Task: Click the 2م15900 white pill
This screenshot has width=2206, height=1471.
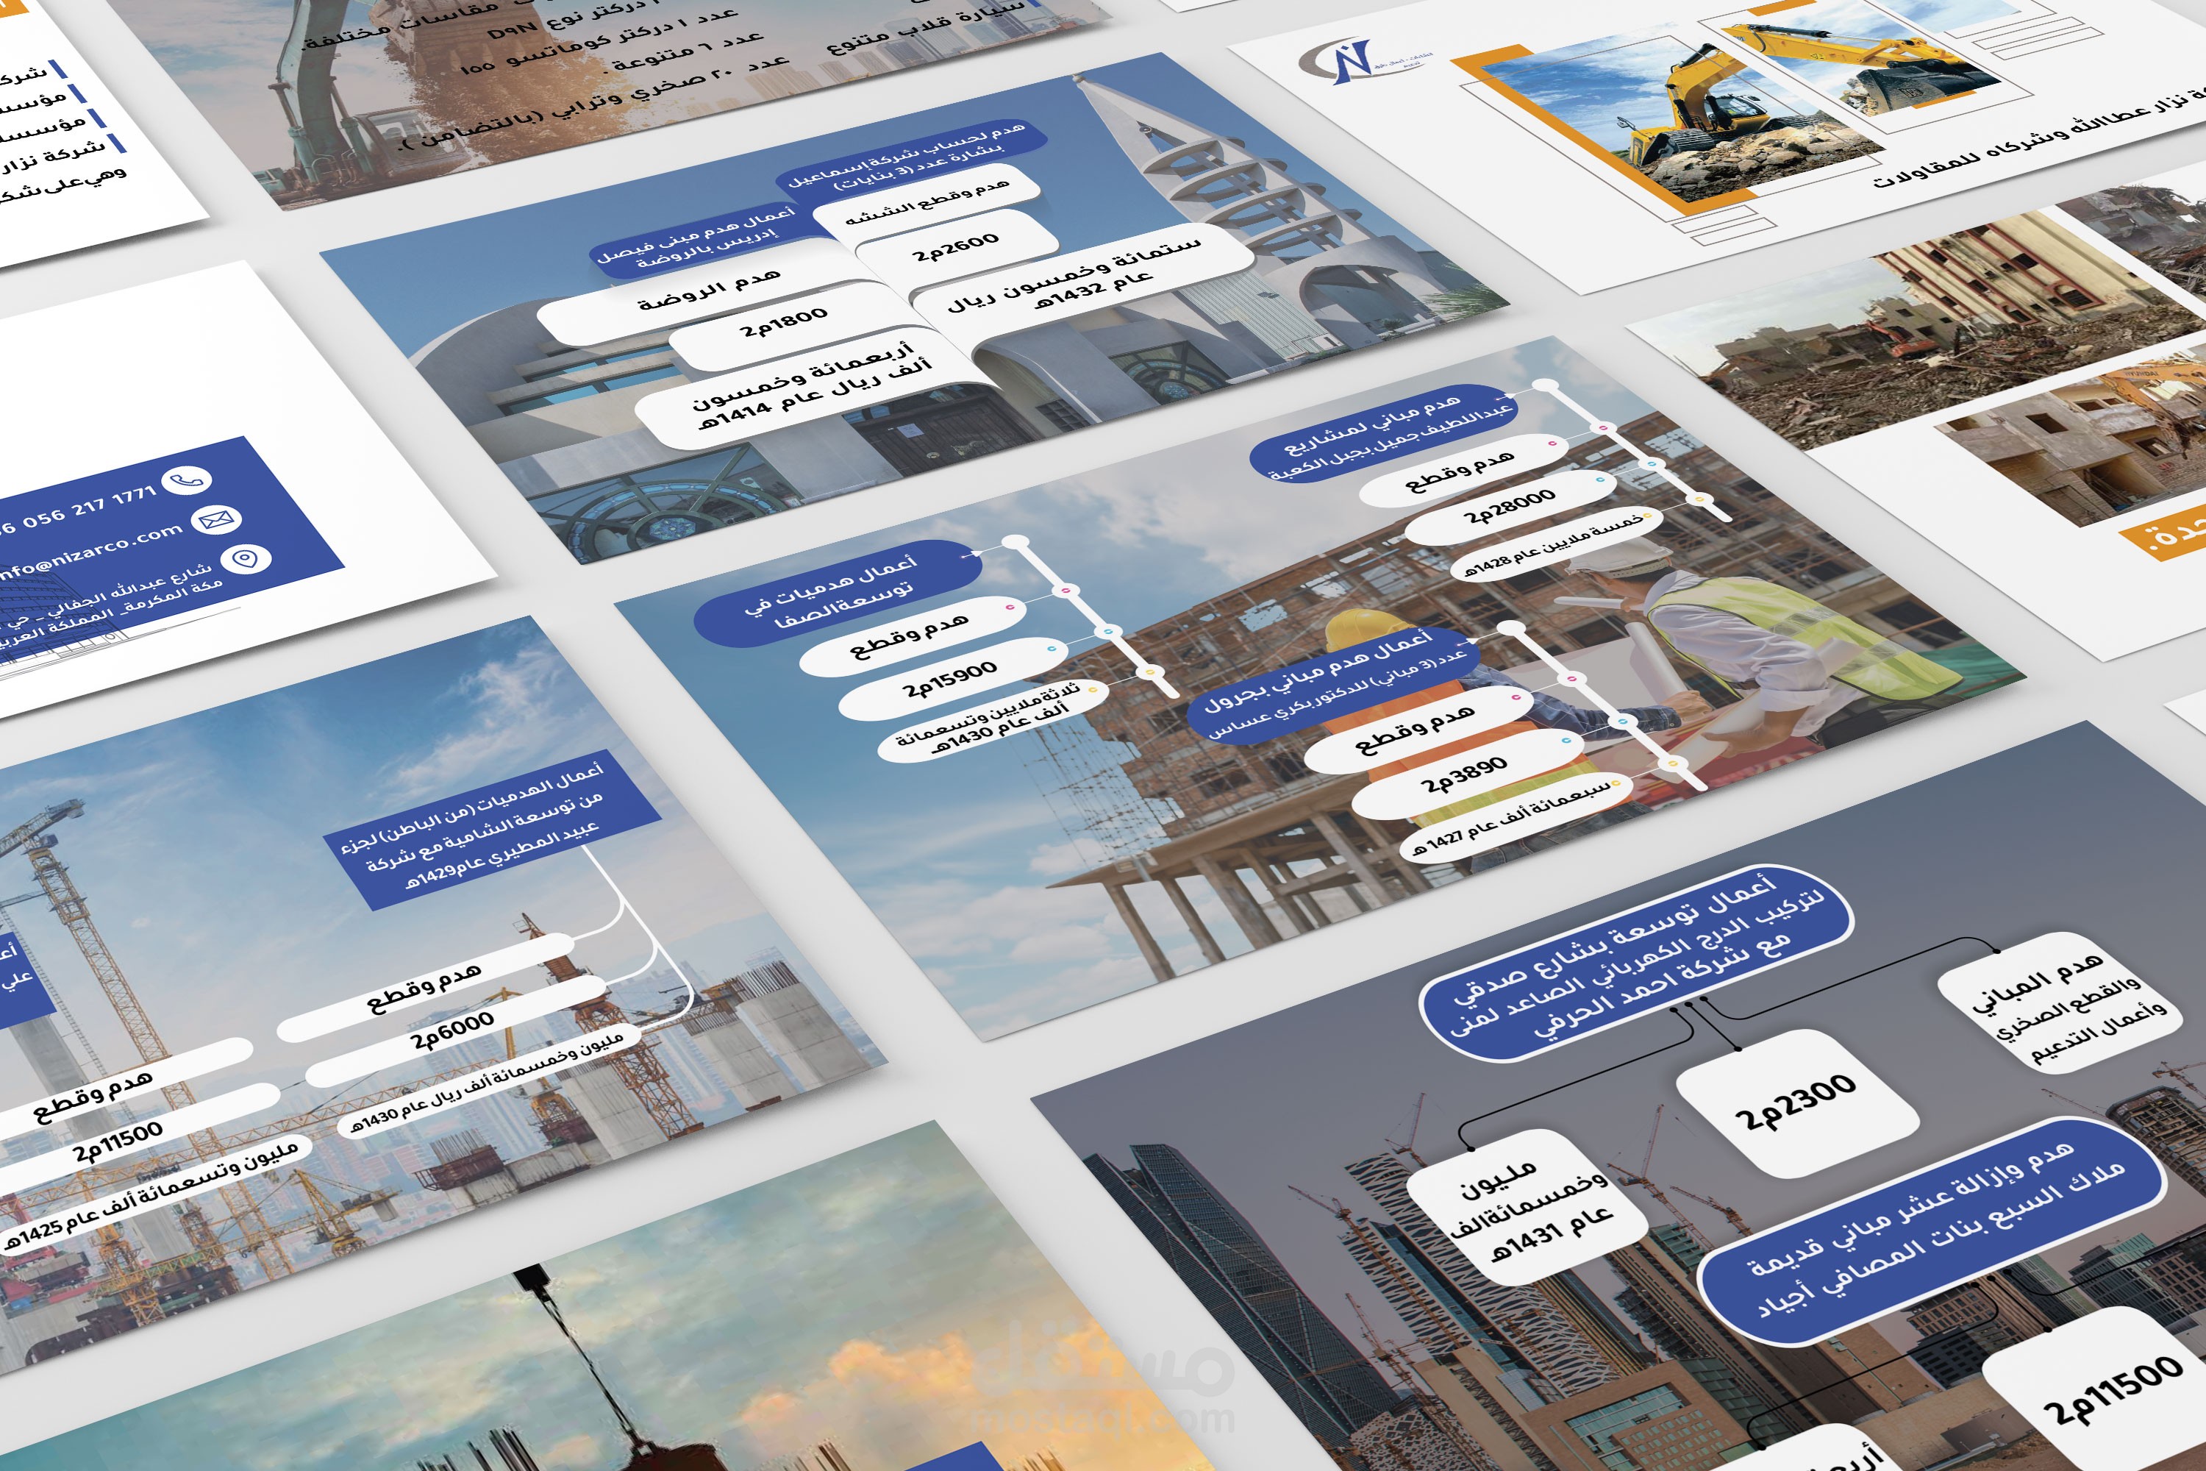Action: [949, 679]
